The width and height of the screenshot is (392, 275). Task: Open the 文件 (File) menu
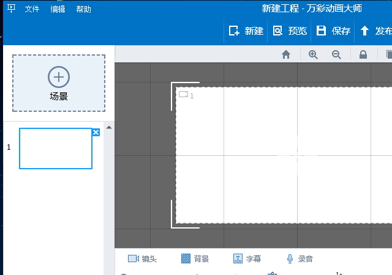click(32, 9)
